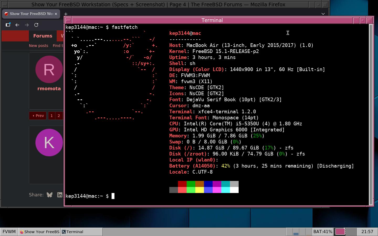
Task: Close the Show Your FreeBSD Workstation tab
Action: click(56, 14)
